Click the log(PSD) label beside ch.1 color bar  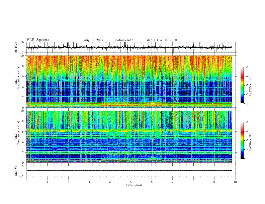coord(250,87)
